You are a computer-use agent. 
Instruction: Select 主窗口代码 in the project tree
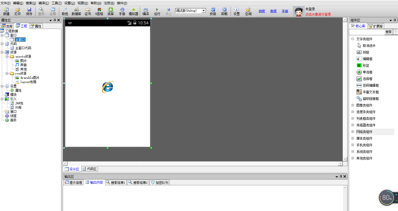pos(23,48)
